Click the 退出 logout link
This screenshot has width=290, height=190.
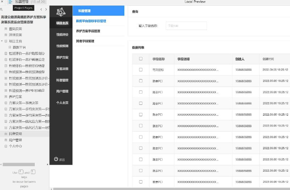[62, 160]
